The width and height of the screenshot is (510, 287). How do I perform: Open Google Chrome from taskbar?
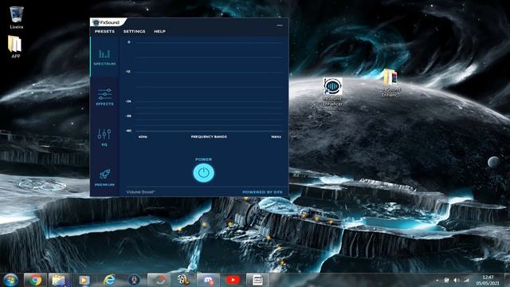click(x=35, y=280)
